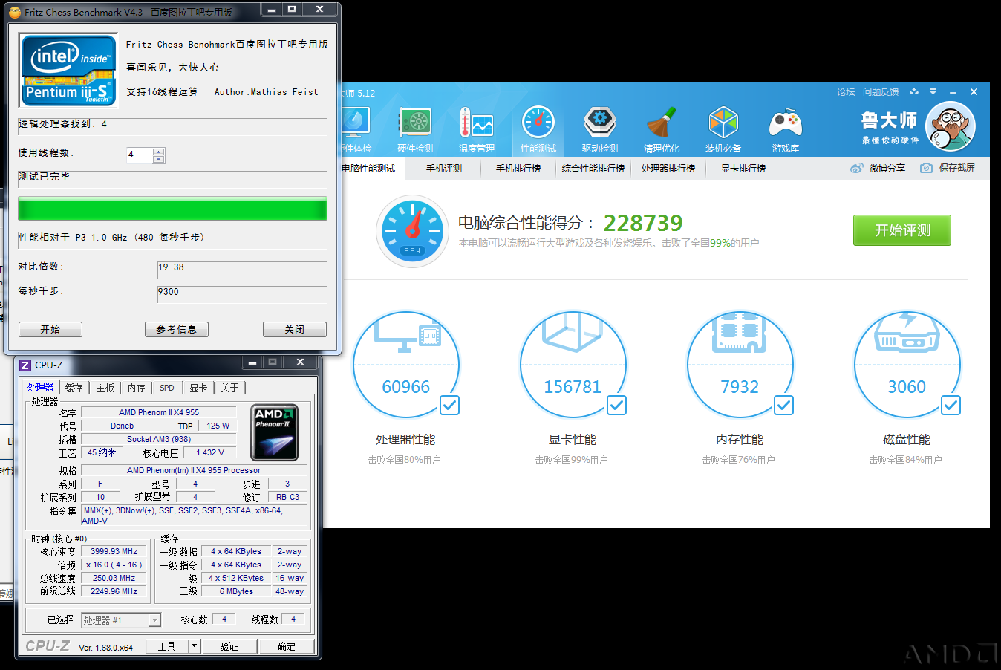Open 显卡排行榜 tab
The height and width of the screenshot is (670, 1001).
[x=743, y=169]
